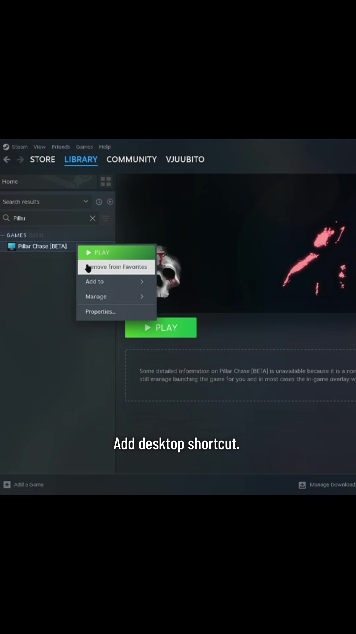Go forward with the right arrow
The height and width of the screenshot is (634, 356).
pos(20,160)
